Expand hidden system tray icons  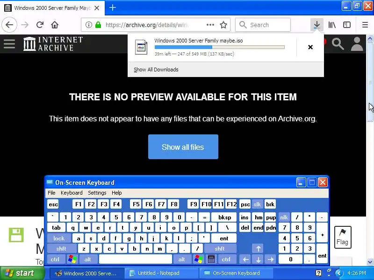(339, 273)
